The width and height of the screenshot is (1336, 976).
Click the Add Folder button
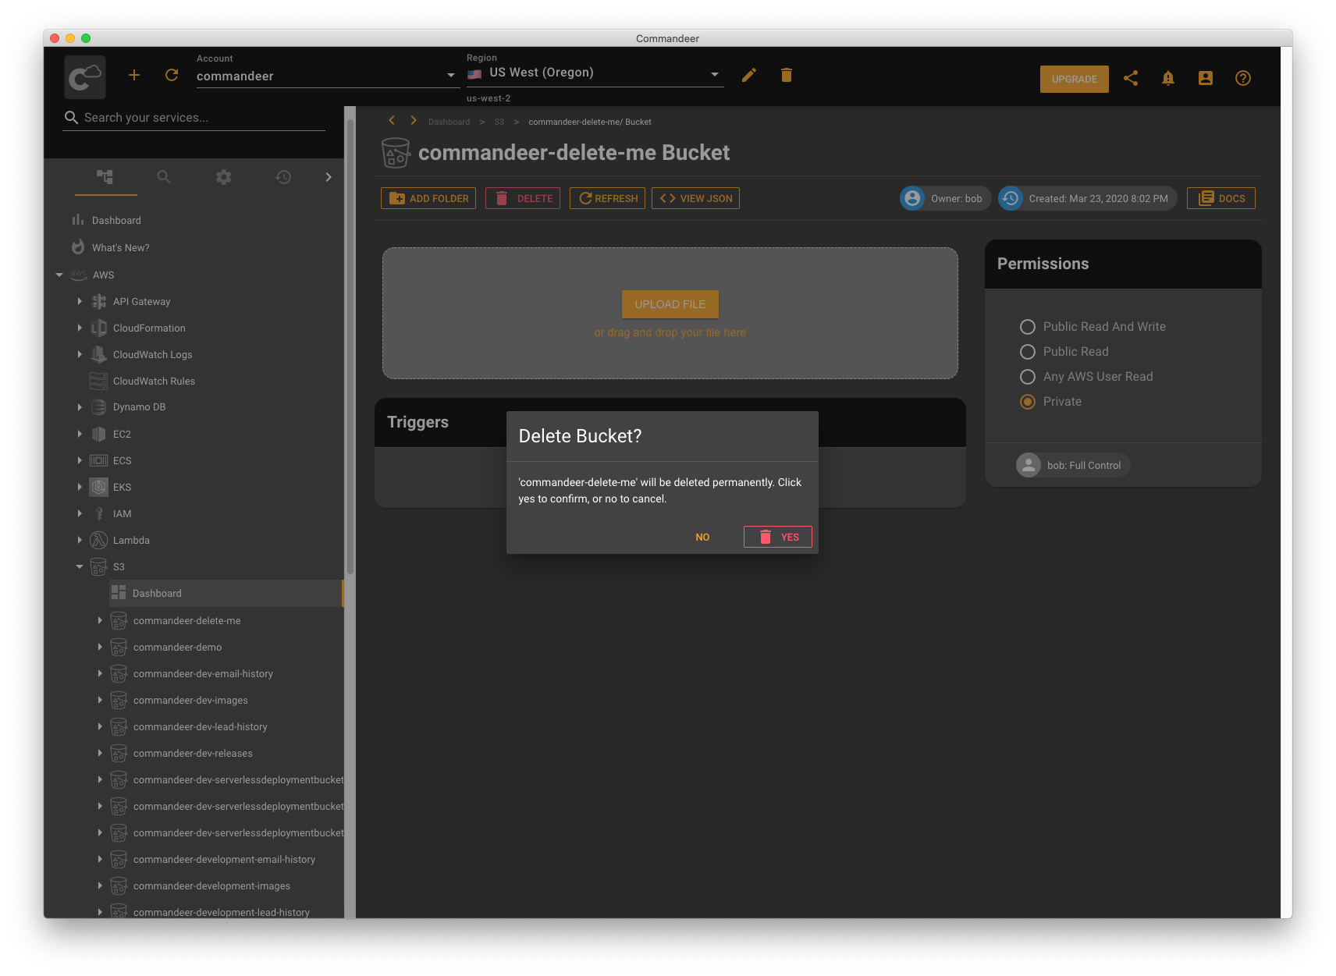pos(428,198)
